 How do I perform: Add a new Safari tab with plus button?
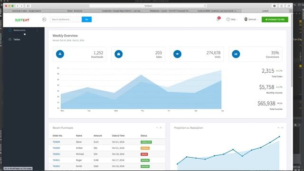coord(291,11)
